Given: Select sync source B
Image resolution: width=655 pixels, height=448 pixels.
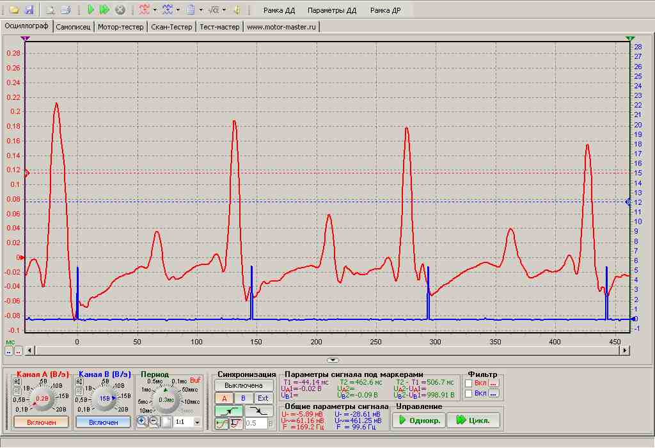Looking at the screenshot, I should 243,398.
